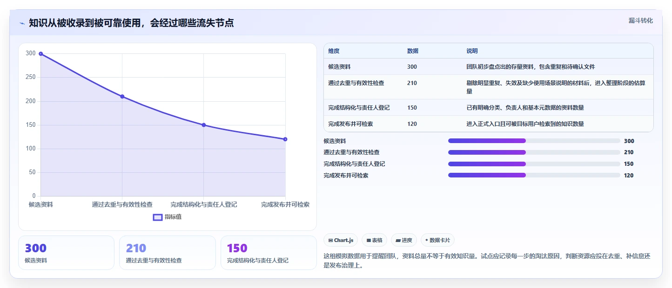Click the chart data point at 210
The image size is (672, 288).
pyautogui.click(x=122, y=97)
